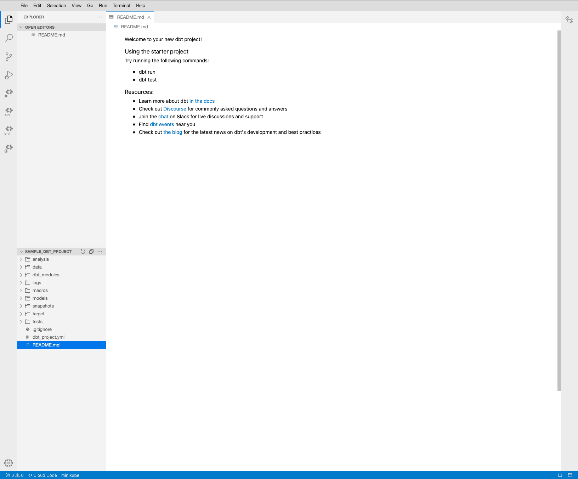Follow 'the blog' link
This screenshot has height=479, width=578.
coord(173,132)
